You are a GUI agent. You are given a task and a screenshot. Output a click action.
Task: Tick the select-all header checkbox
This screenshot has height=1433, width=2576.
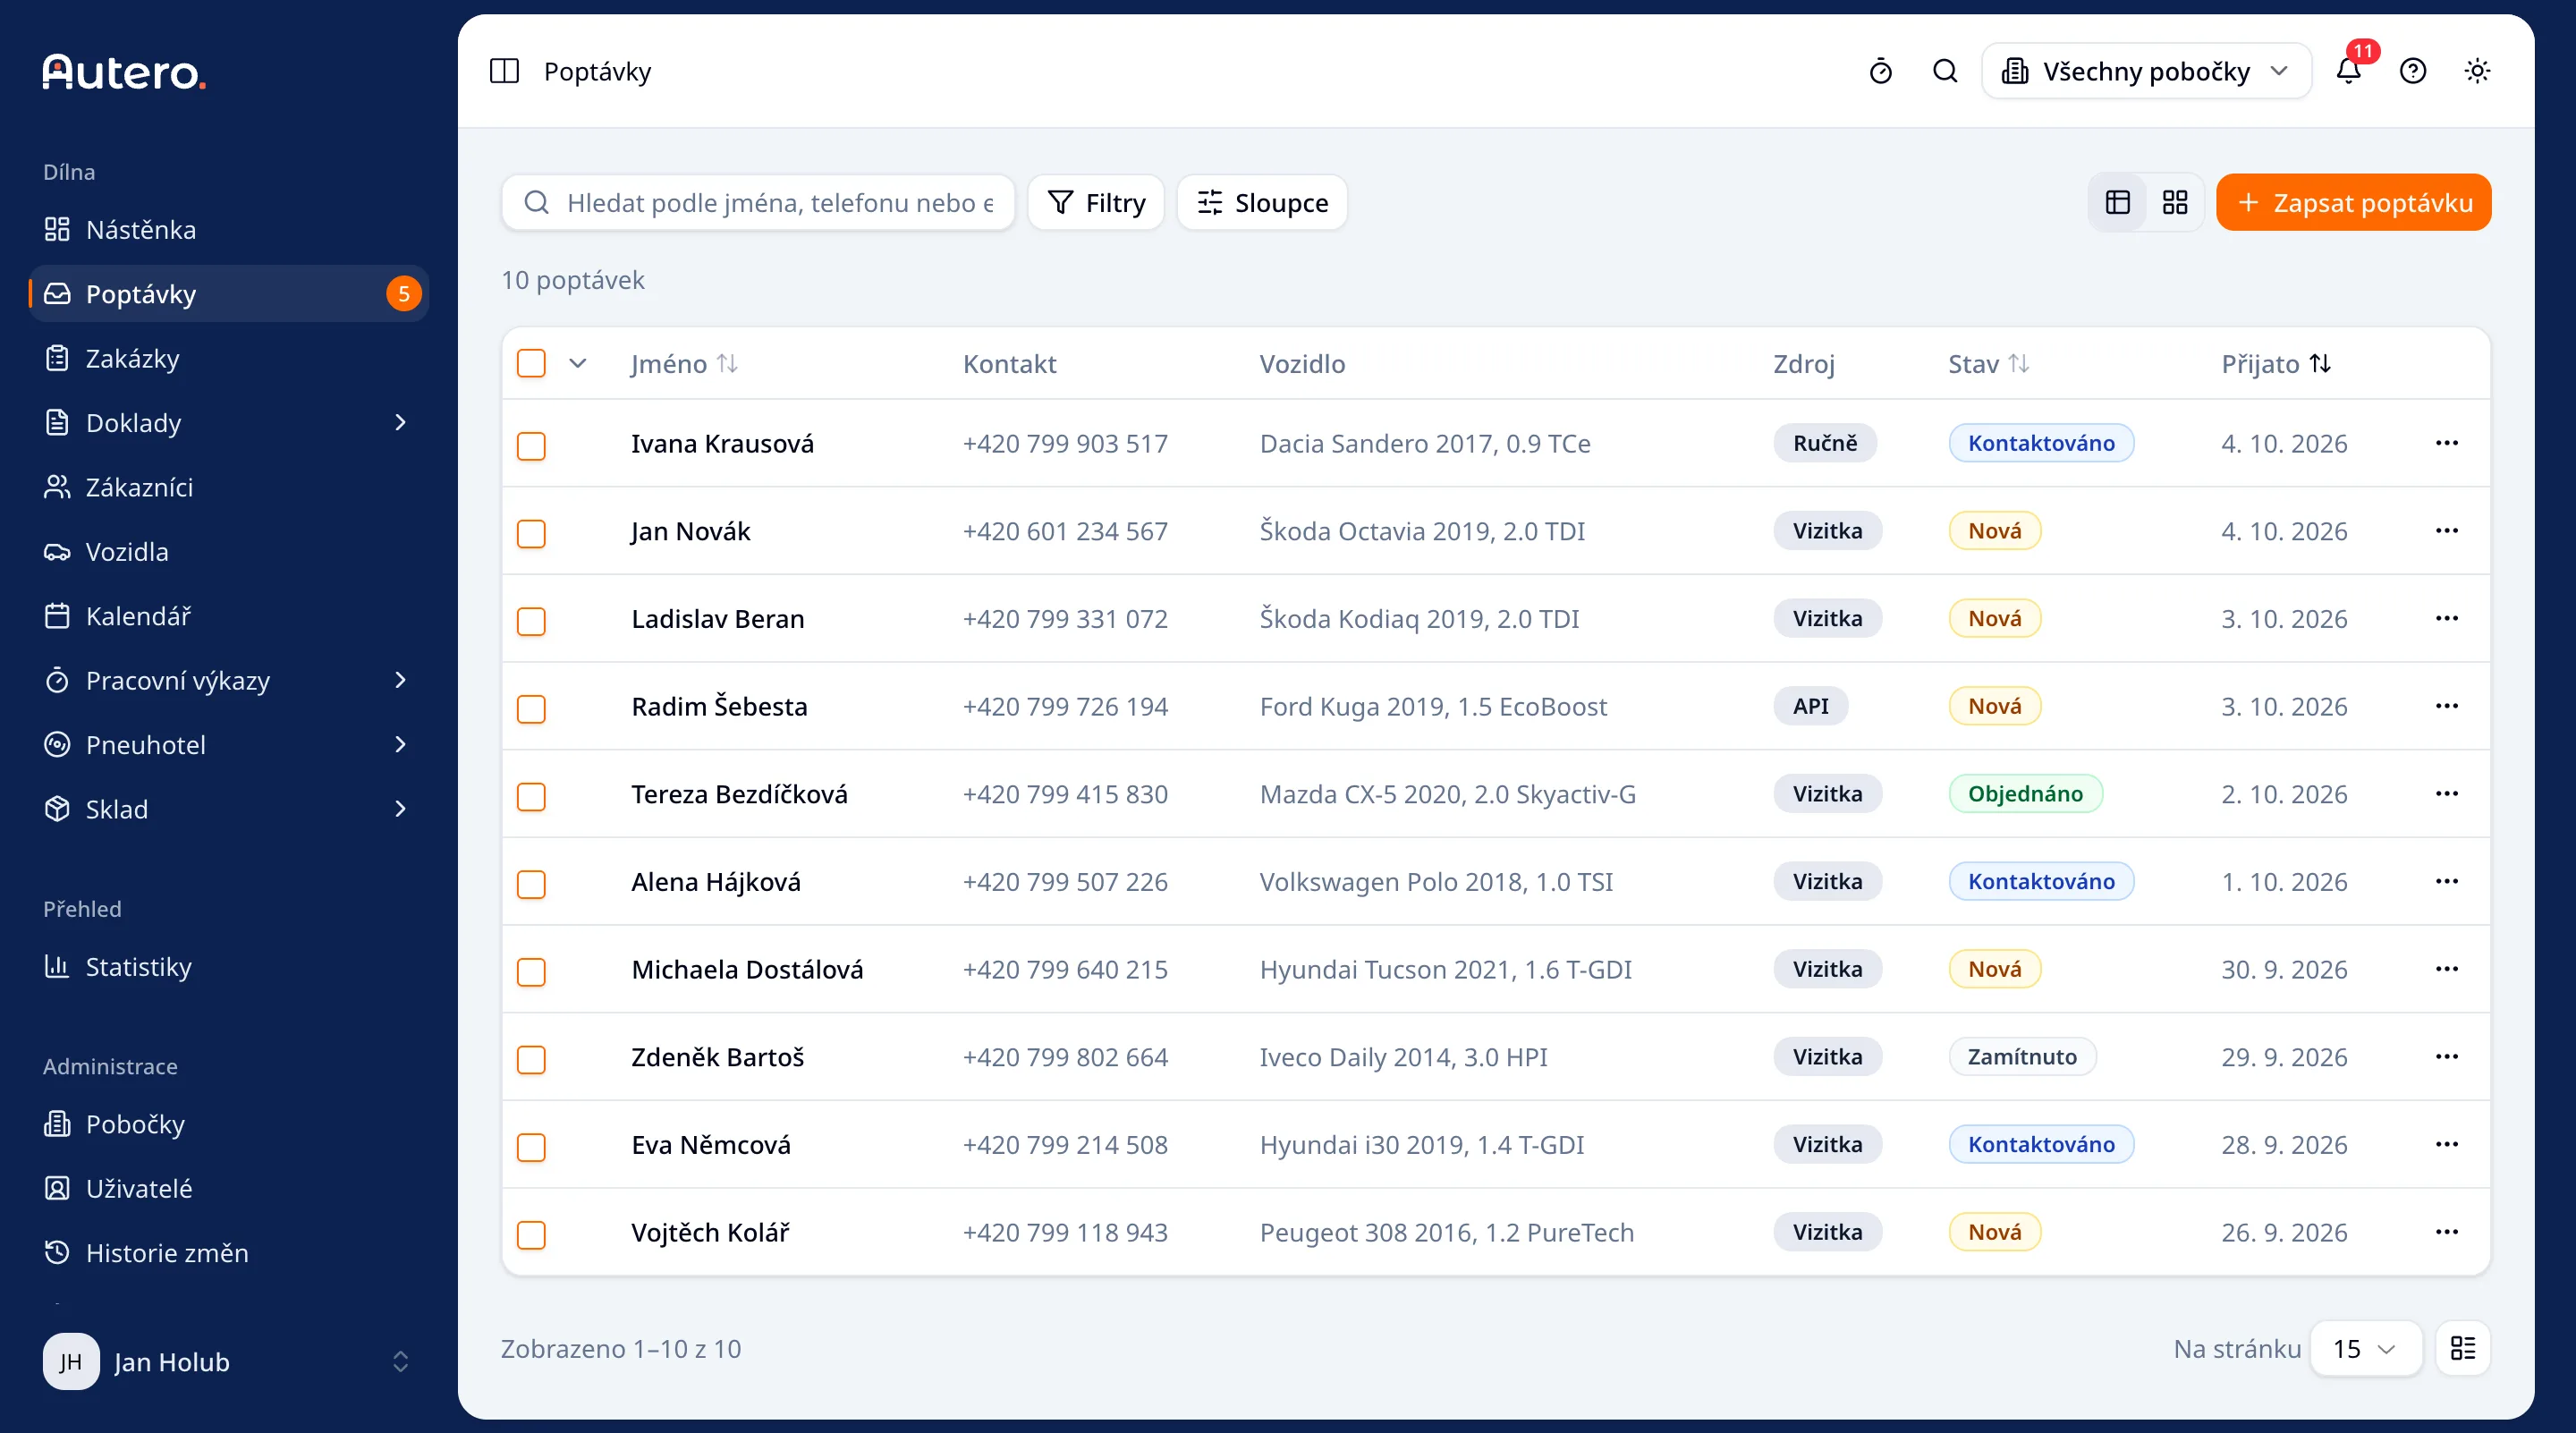531,363
